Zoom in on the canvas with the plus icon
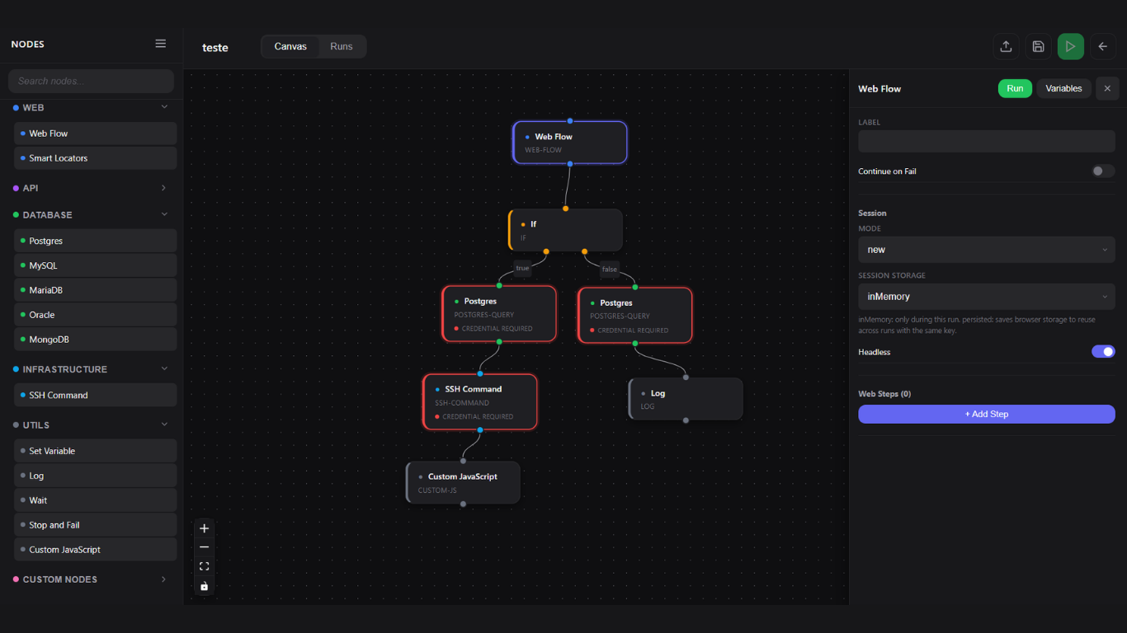Viewport: 1127px width, 633px height. [x=204, y=528]
